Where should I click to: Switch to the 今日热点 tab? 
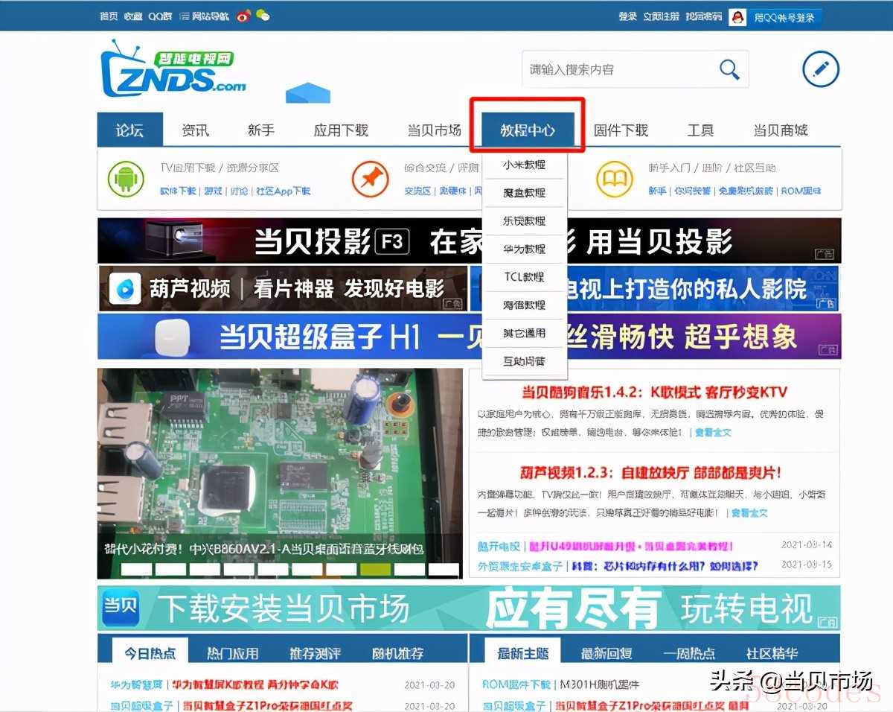point(150,653)
